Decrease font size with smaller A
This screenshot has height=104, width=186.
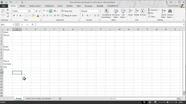pos(40,11)
